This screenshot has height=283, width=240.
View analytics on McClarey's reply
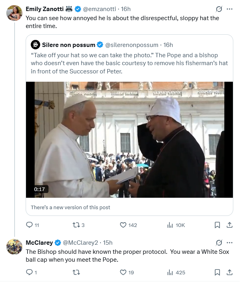[x=170, y=272]
